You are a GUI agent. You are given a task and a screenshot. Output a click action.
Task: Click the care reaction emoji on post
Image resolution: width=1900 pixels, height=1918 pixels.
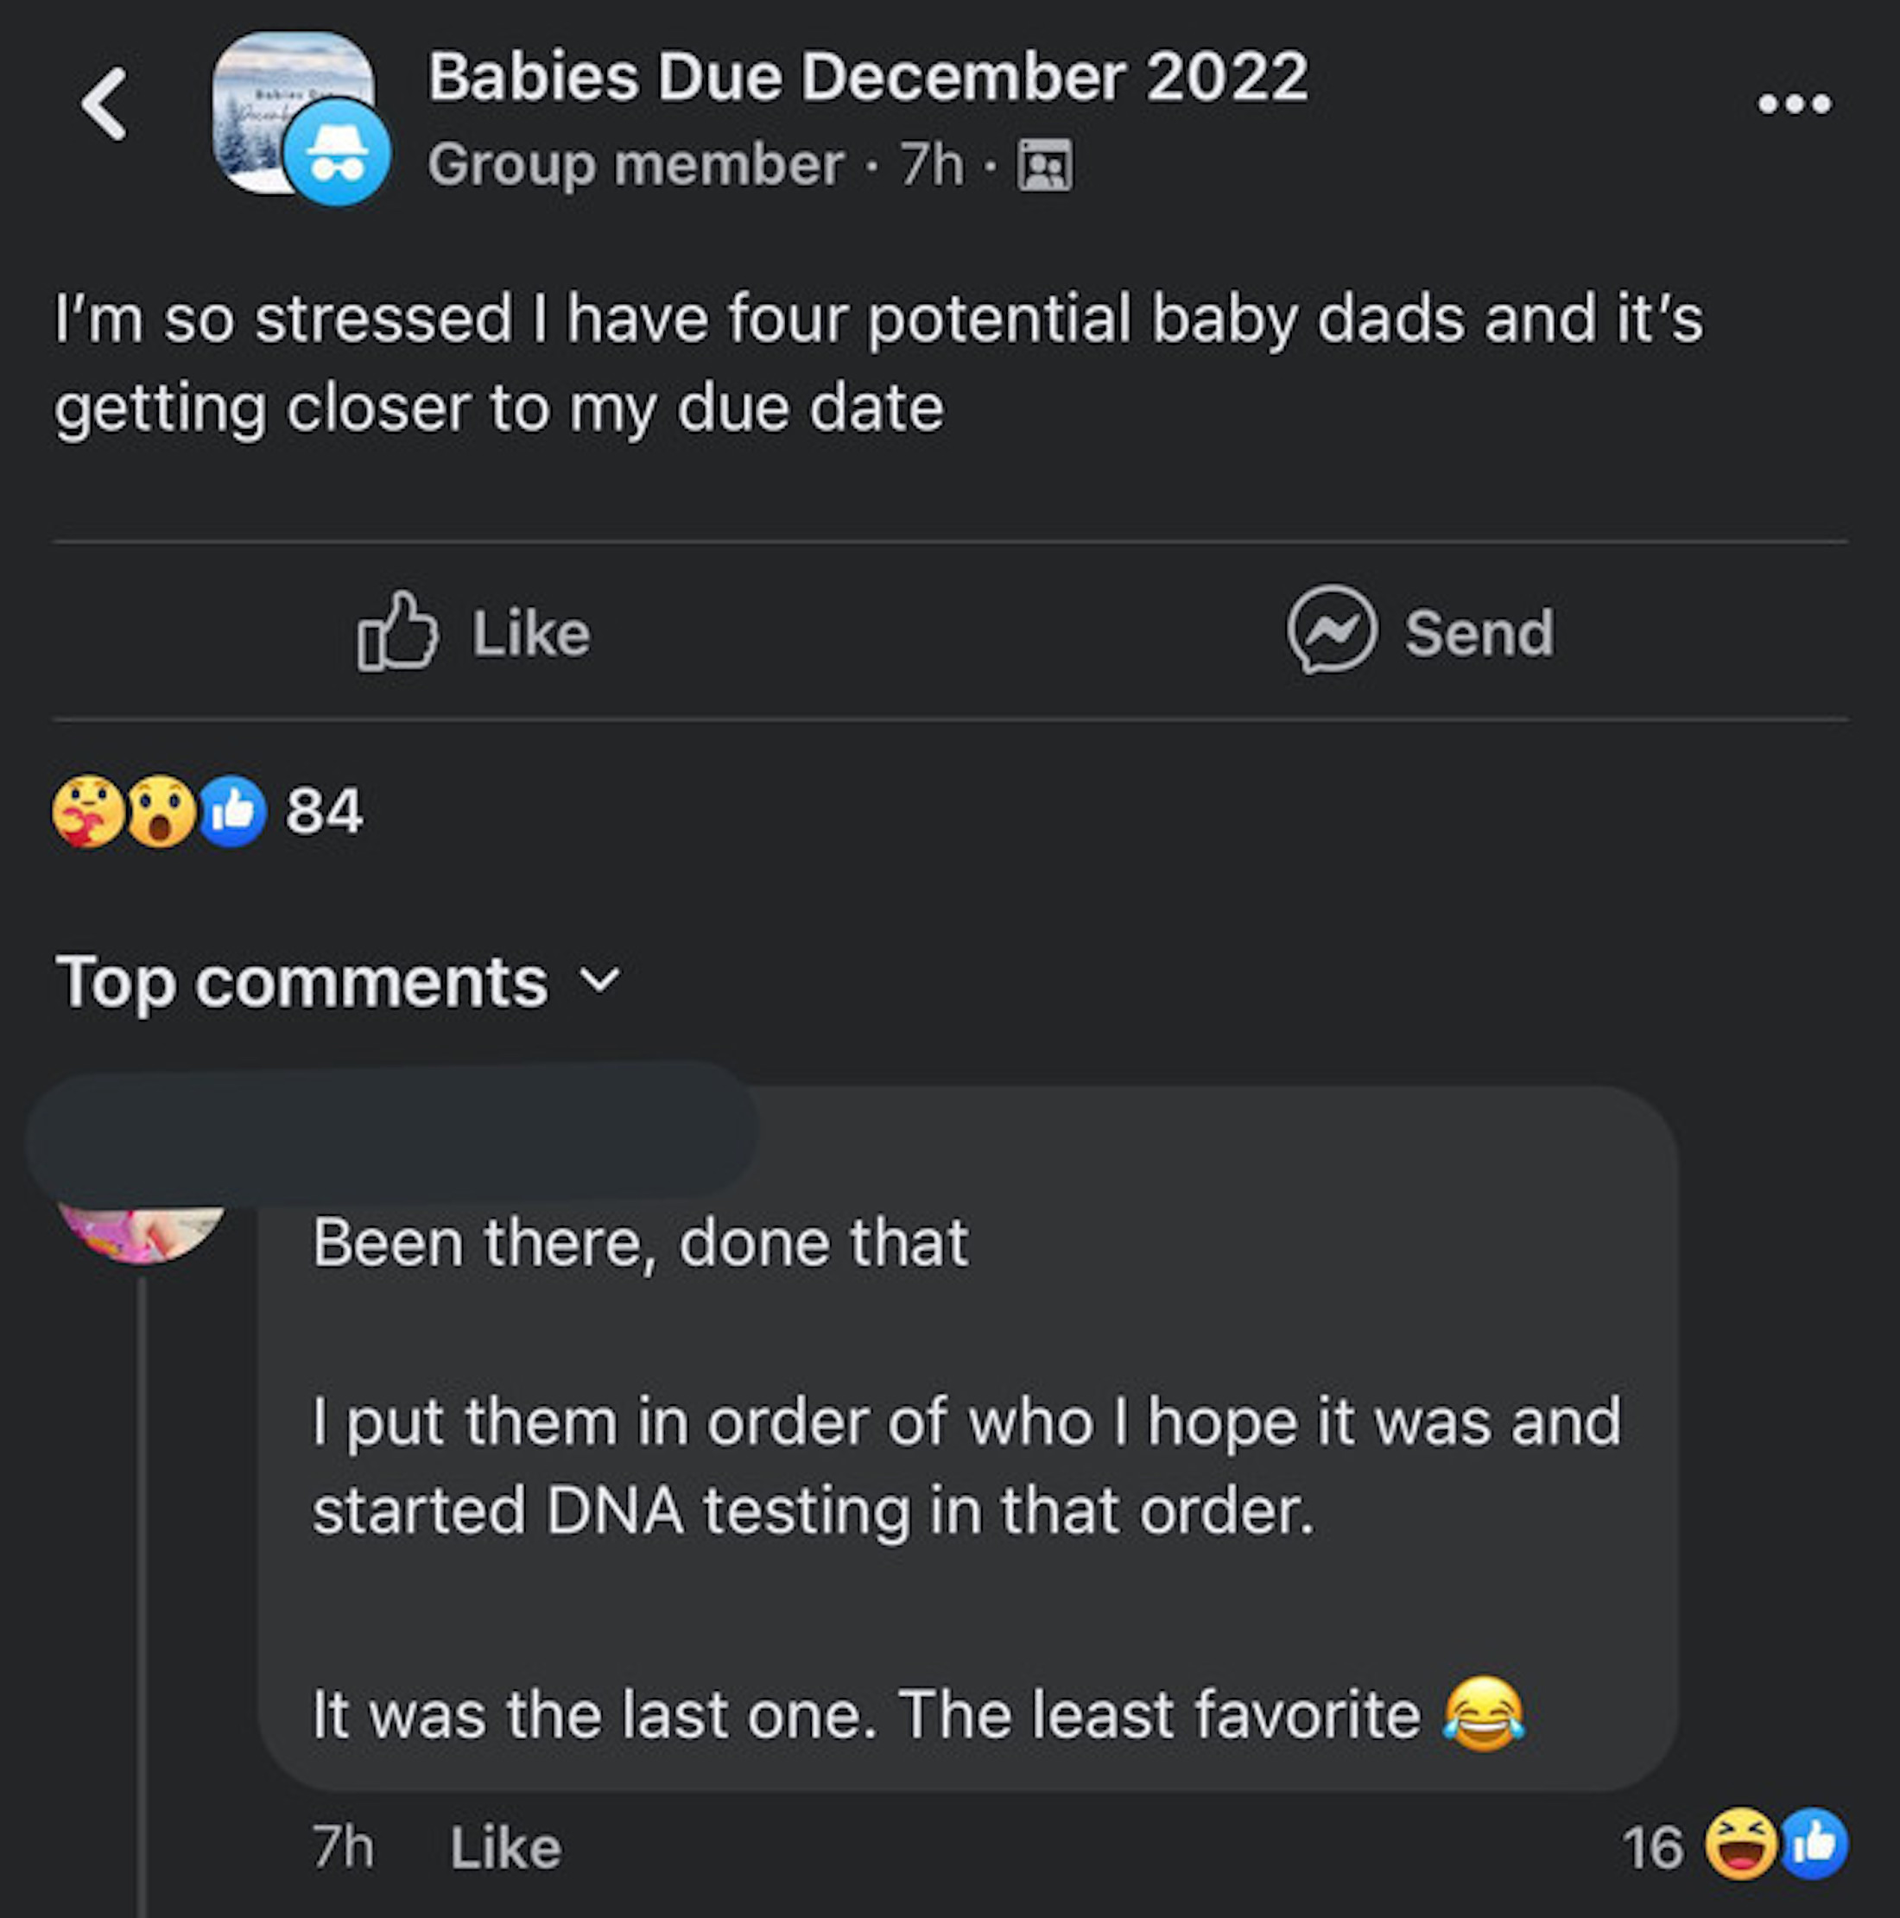click(x=88, y=811)
